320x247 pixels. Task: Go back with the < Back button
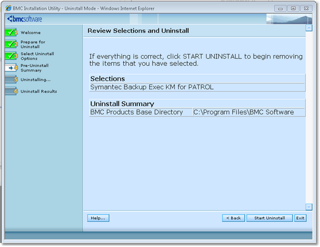point(233,218)
